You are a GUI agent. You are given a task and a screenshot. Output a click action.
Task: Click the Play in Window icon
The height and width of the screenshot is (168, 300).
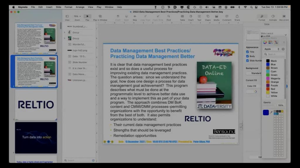point(100,17)
